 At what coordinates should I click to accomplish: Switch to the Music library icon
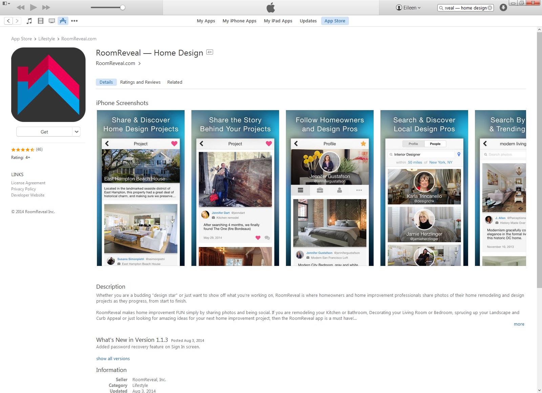click(x=29, y=21)
